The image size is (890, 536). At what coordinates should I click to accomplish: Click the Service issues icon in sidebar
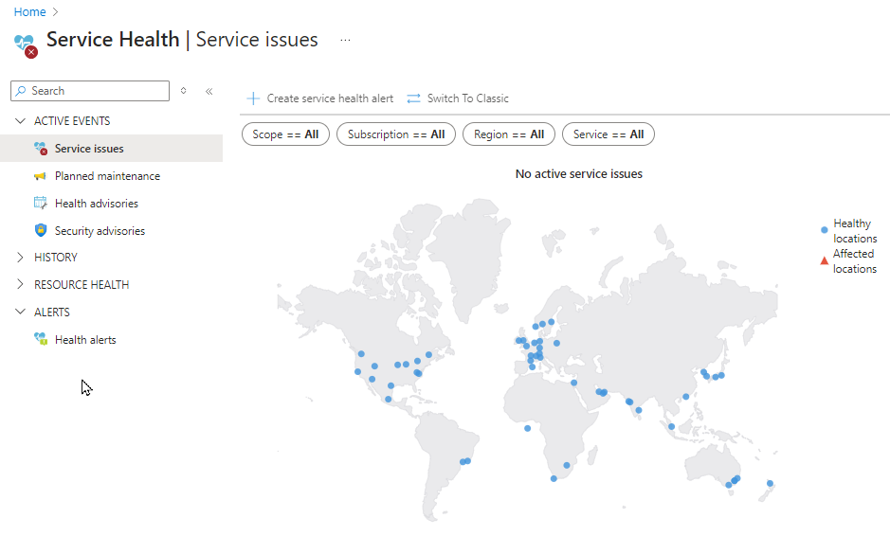(x=41, y=149)
